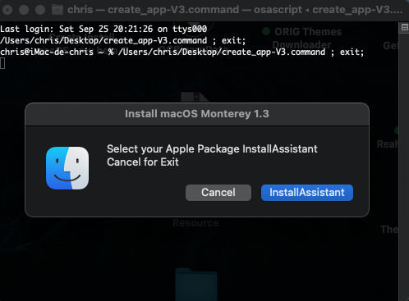The width and height of the screenshot is (409, 301).
Task: Click the Terminal window minimize button
Action: 24,10
